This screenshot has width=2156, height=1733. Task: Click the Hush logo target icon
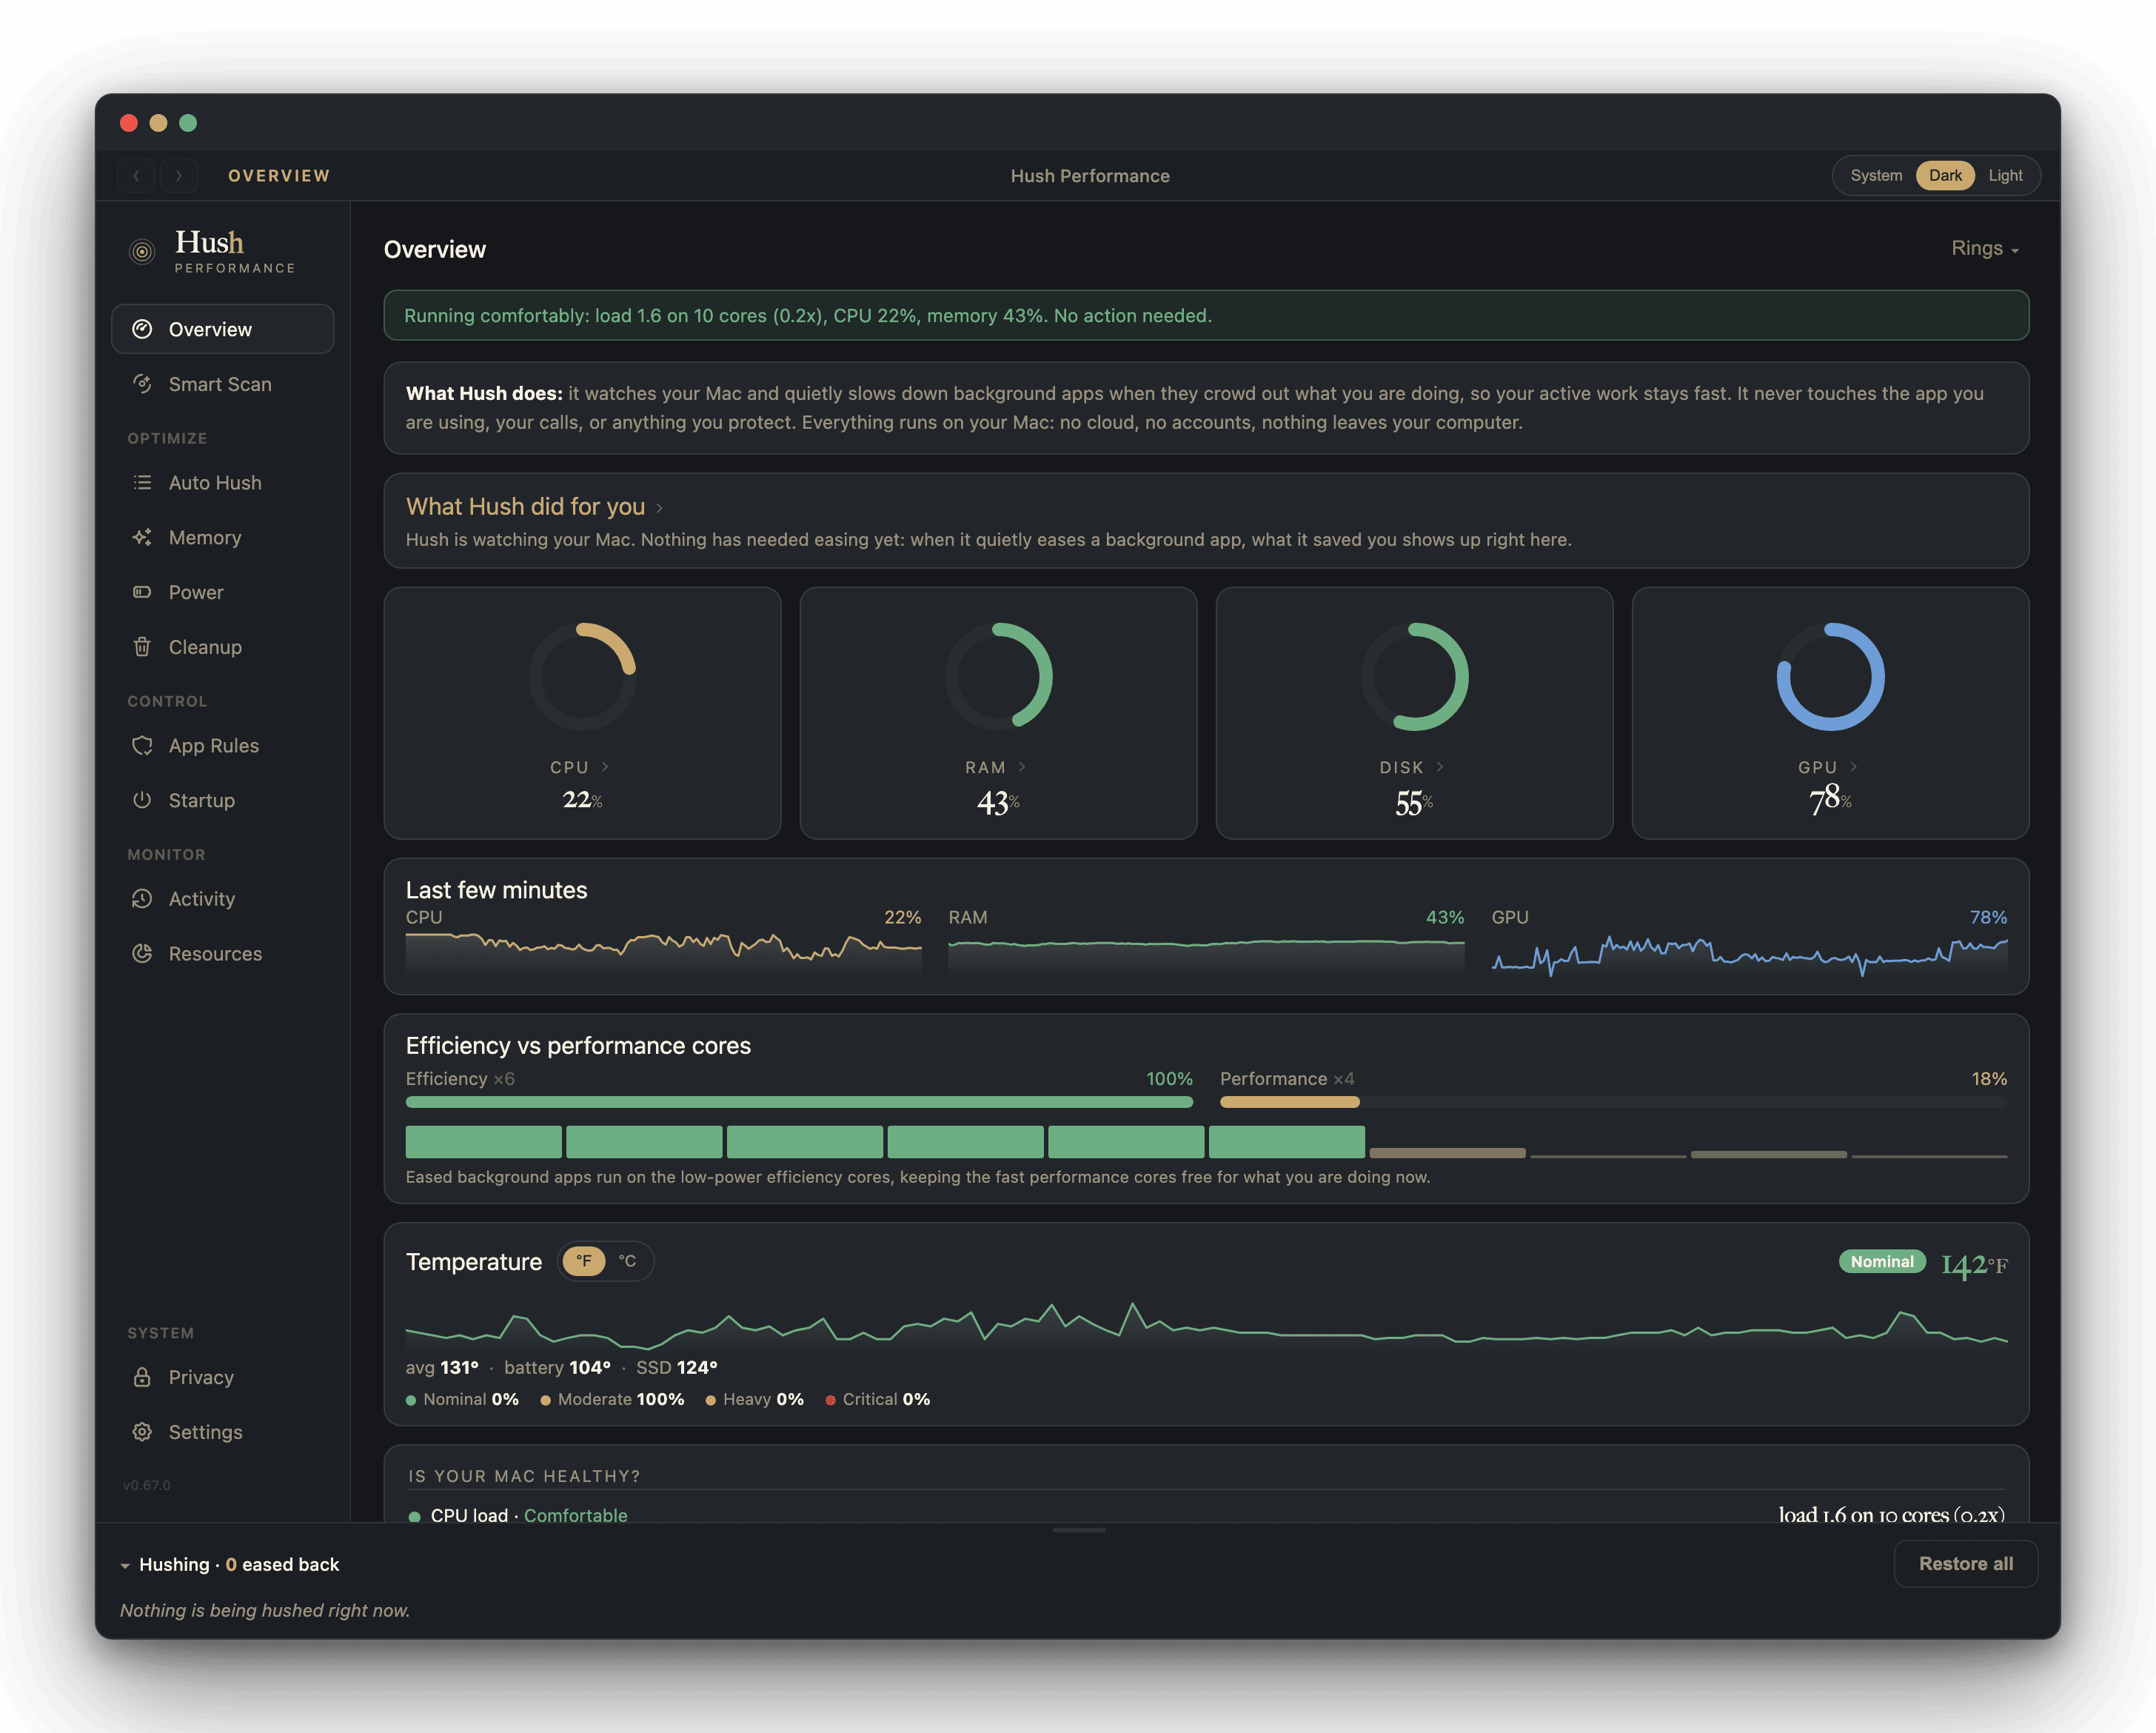[x=143, y=251]
